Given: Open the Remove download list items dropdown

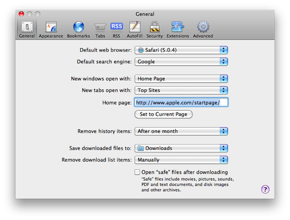Looking at the screenshot, I should pos(181,160).
